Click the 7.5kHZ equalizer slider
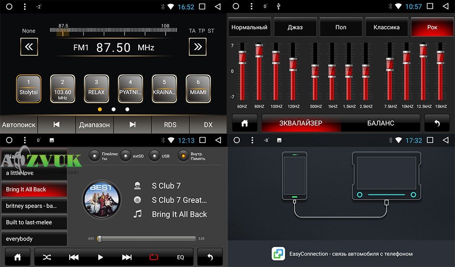 390,72
